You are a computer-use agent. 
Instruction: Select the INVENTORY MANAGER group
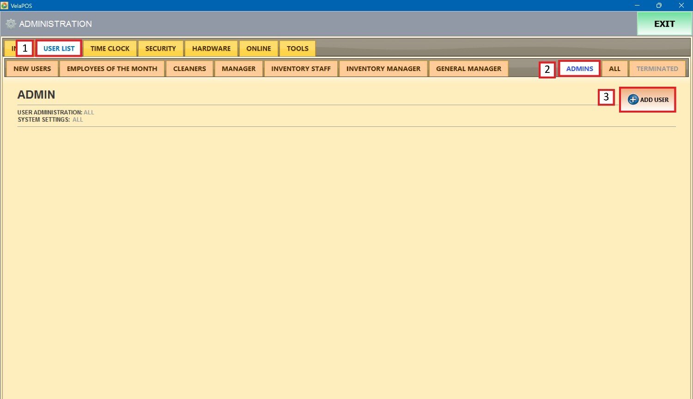pos(383,69)
